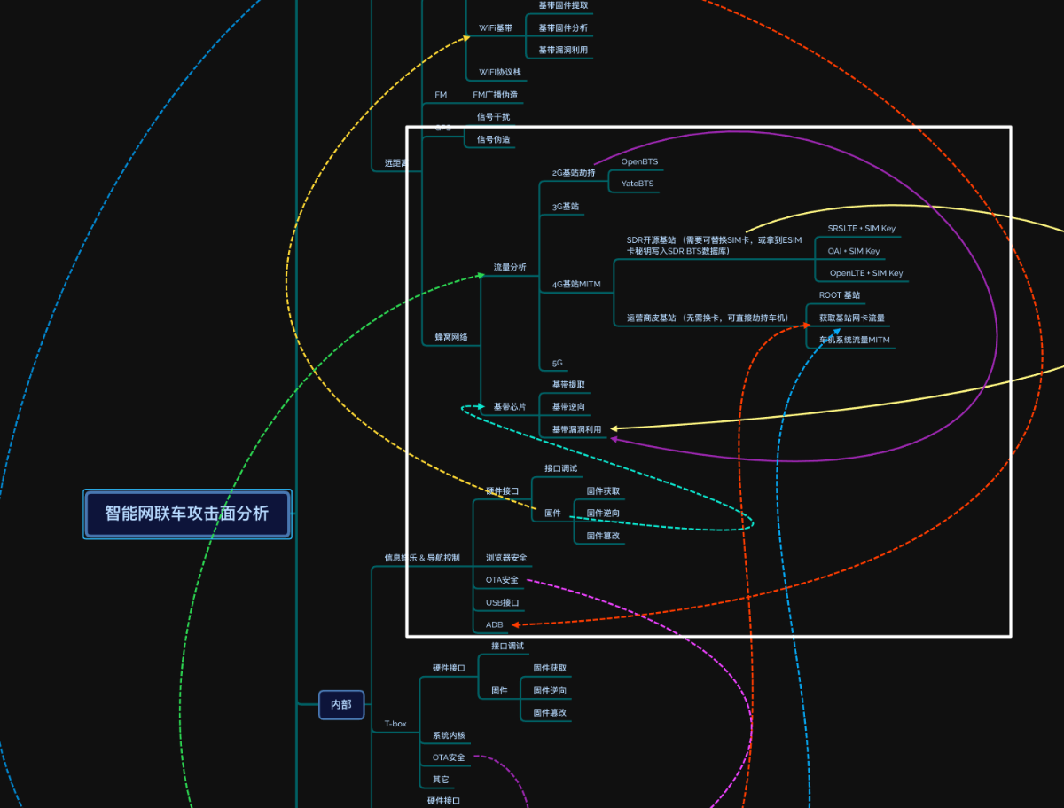The height and width of the screenshot is (808, 1064).
Task: Select the root node 智能网联车攻击面分析
Action: pos(187,514)
